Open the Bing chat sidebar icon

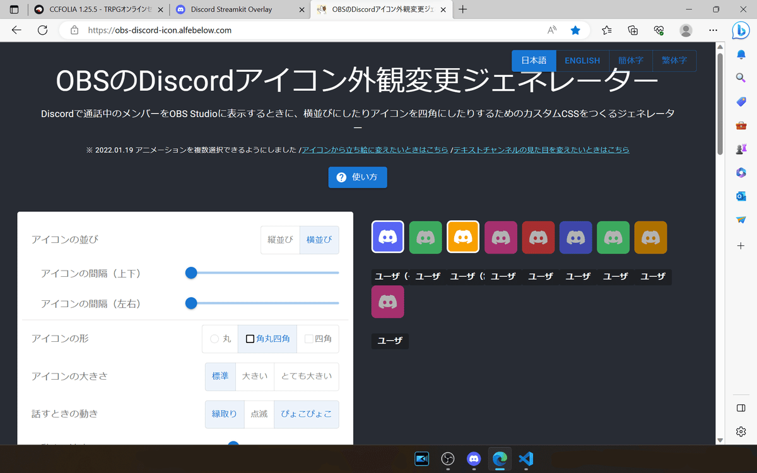(x=741, y=29)
